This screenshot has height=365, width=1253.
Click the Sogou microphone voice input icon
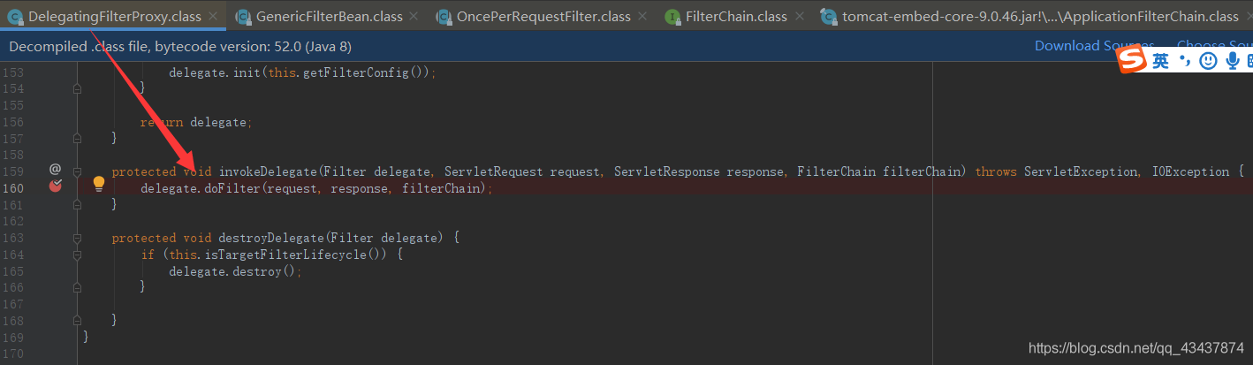click(1232, 60)
